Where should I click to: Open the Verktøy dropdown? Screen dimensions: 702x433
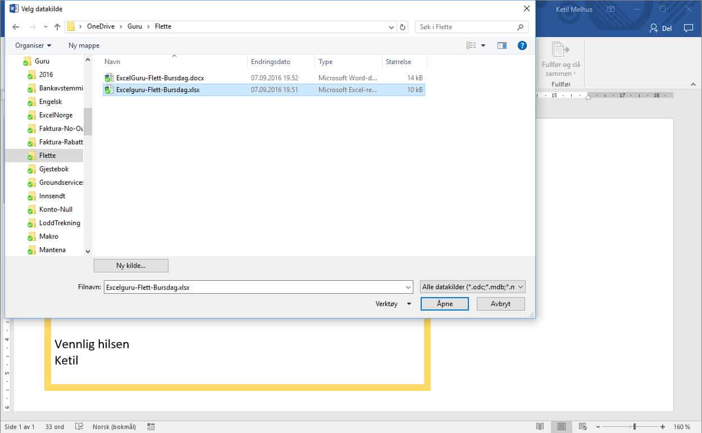[x=393, y=304]
